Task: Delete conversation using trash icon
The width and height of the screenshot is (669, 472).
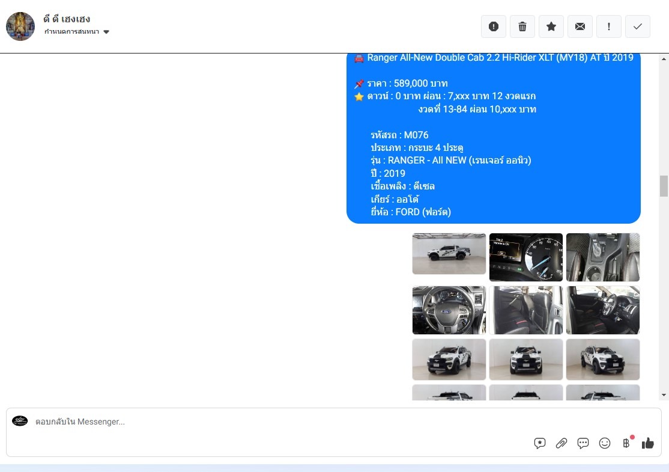Action: (x=522, y=26)
